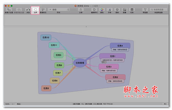Open the 100% zoom level dropdown
The width and height of the screenshot is (172, 110).
pos(9,104)
